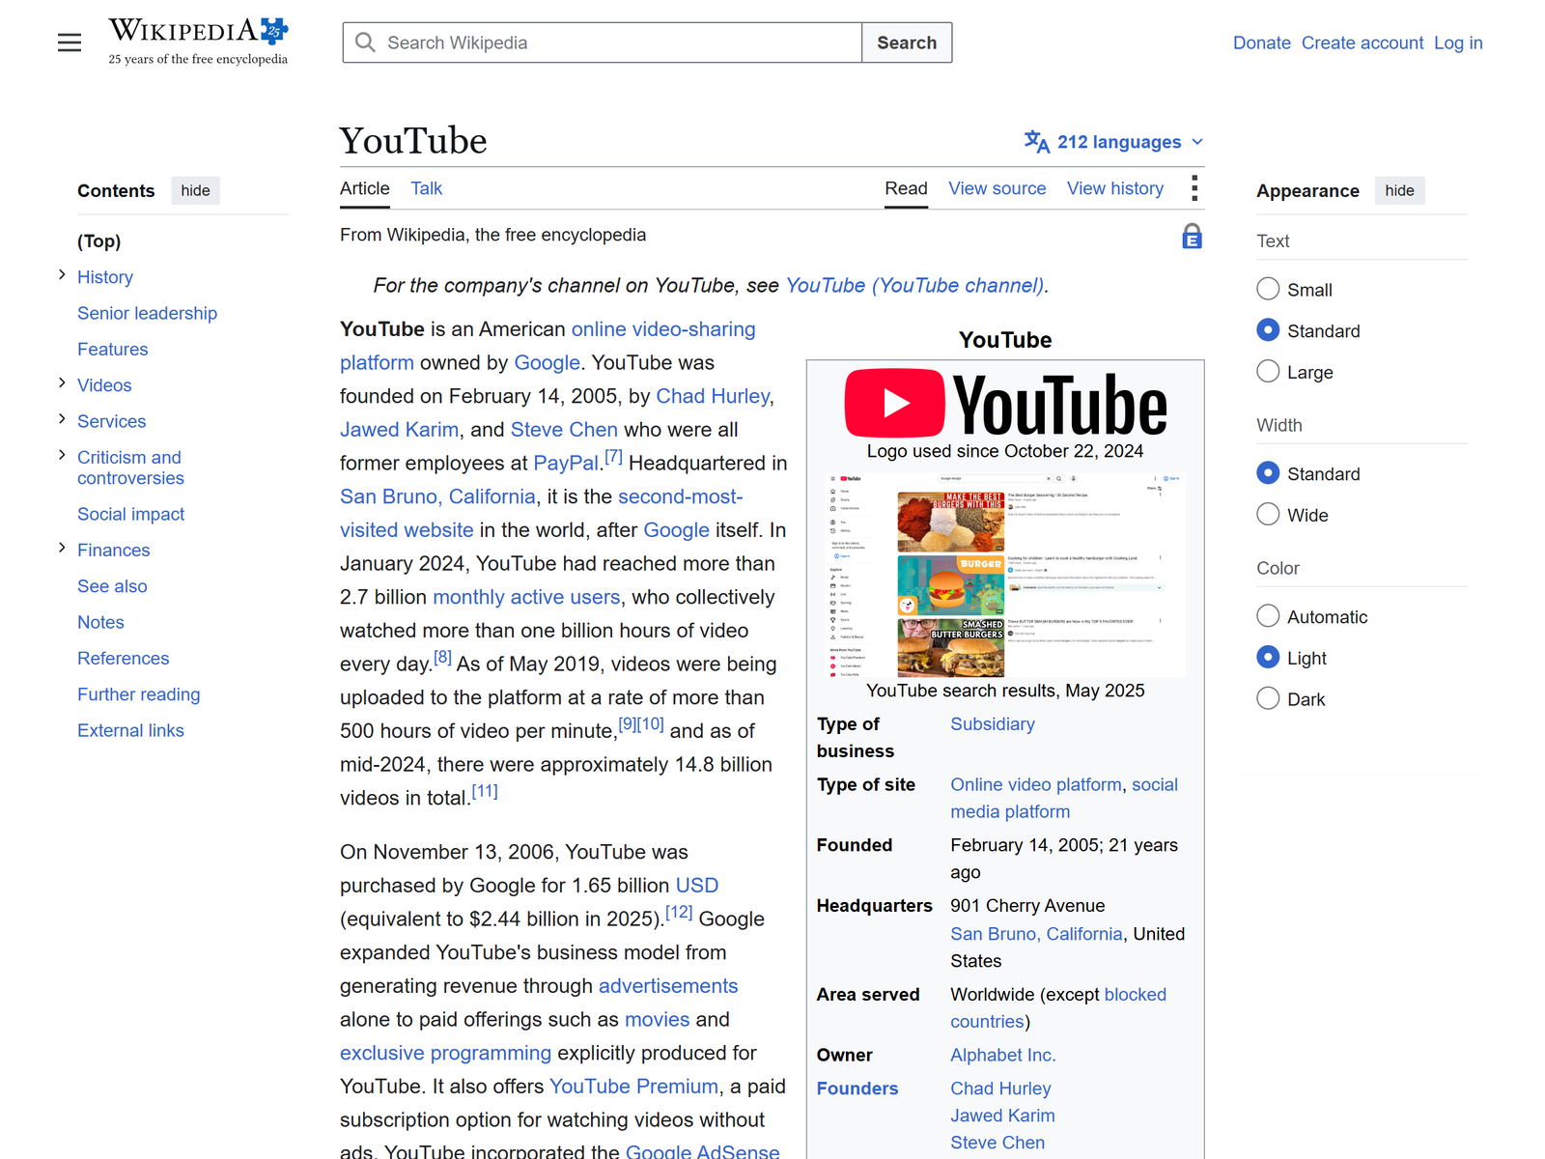Select the Standard text size option

click(x=1268, y=330)
